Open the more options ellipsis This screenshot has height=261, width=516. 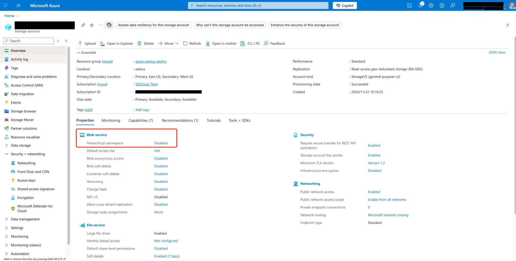pyautogui.click(x=100, y=25)
